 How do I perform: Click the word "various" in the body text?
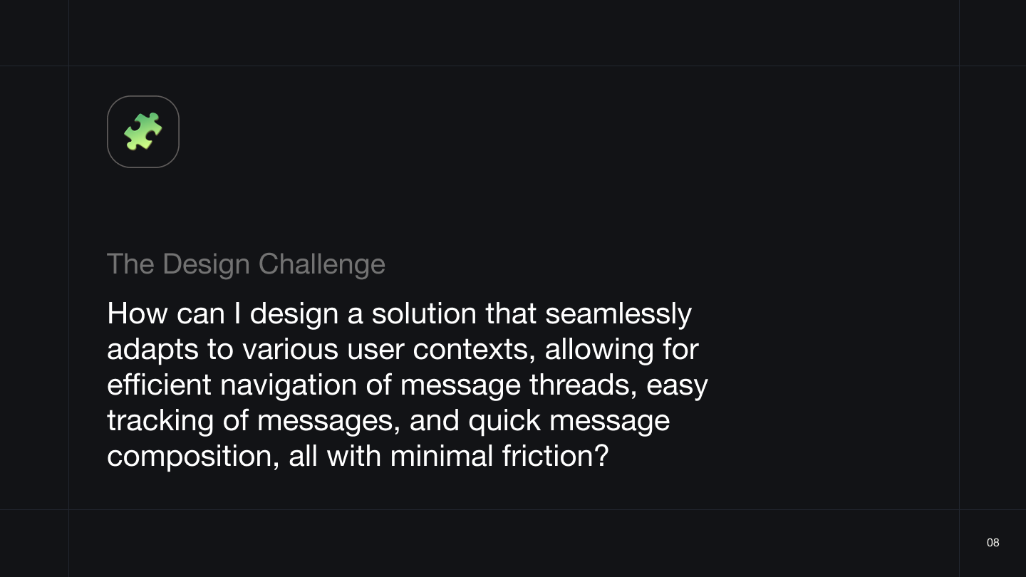pyautogui.click(x=291, y=350)
